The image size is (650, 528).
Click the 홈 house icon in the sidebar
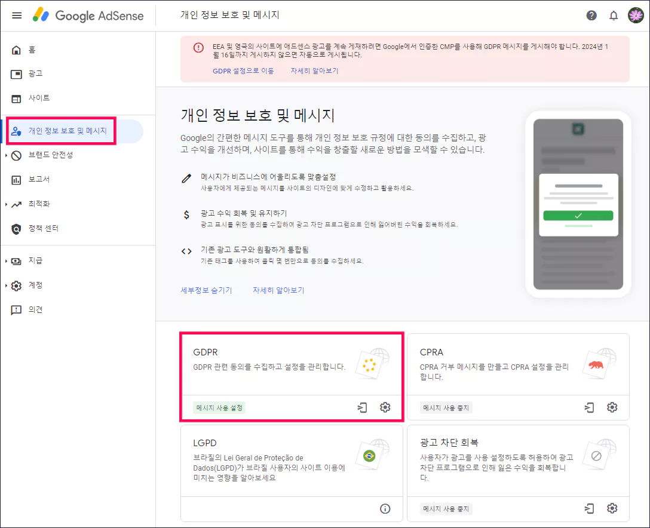[x=16, y=50]
